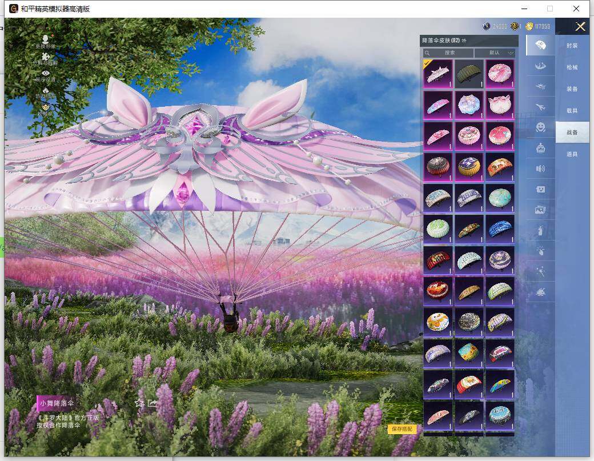Viewport: 594px width, 461px height.
Task: Open the chat sticker face icon
Action: 540,189
